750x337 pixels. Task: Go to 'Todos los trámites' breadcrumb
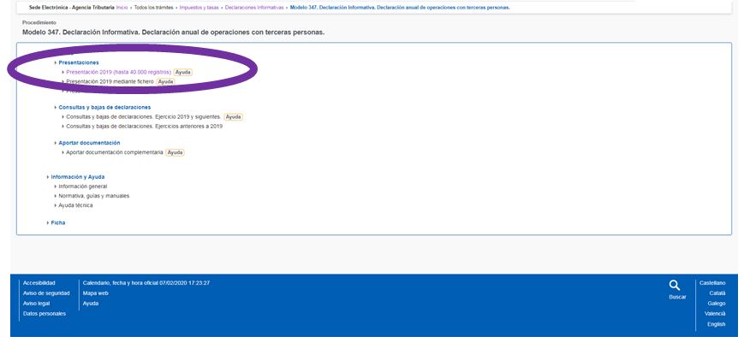(x=153, y=8)
